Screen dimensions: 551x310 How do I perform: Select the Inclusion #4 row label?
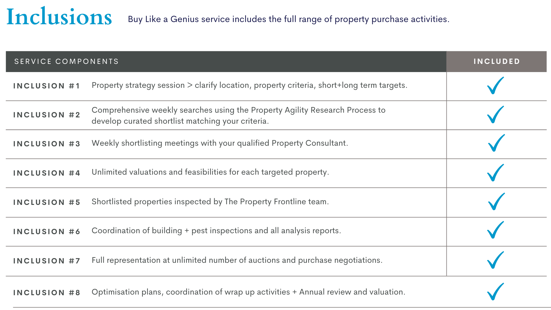[47, 173]
